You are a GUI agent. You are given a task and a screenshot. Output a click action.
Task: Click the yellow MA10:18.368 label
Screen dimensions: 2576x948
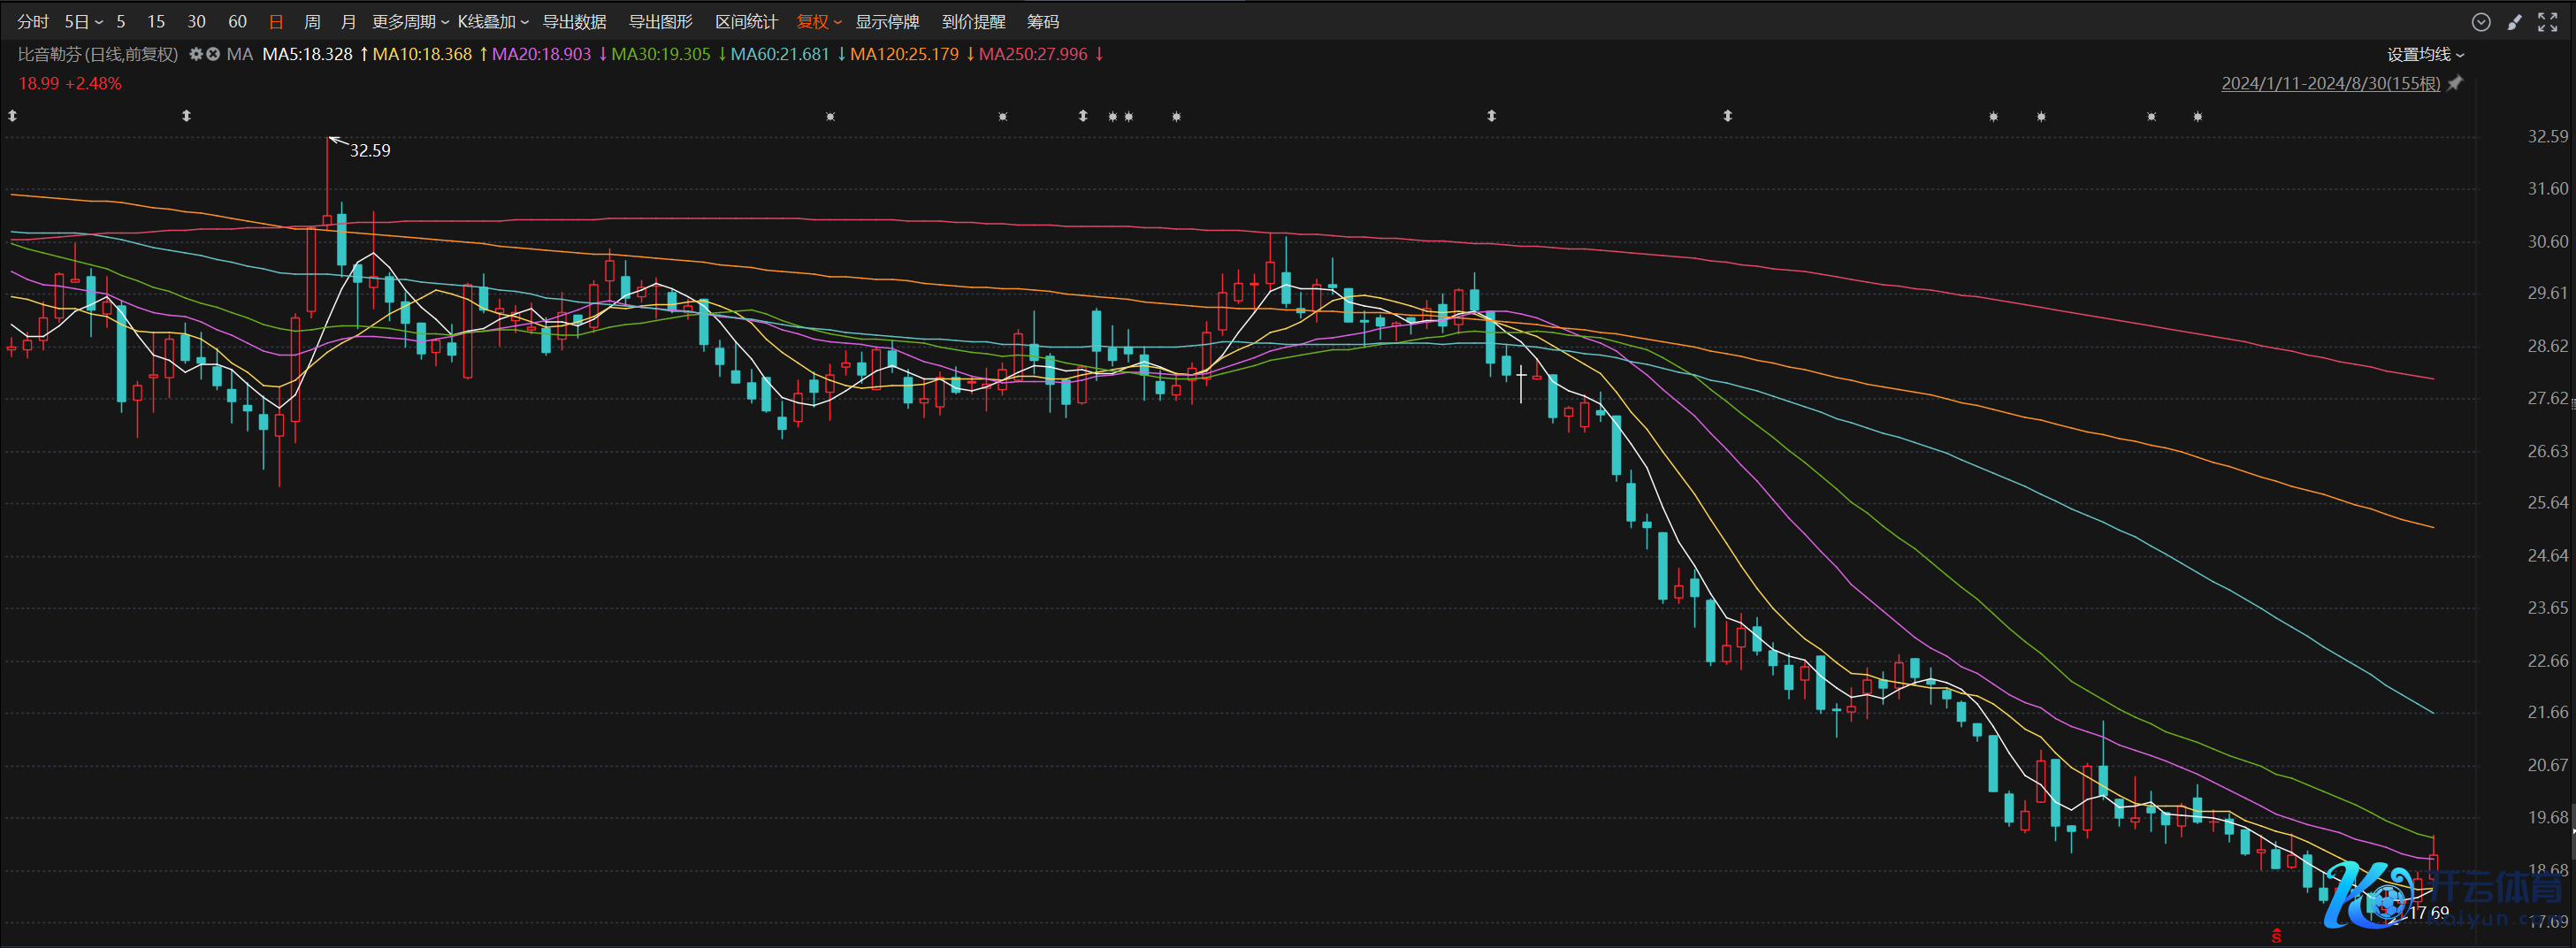coord(422,54)
